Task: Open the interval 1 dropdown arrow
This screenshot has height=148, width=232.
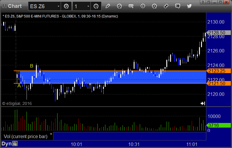Action: [x=88, y=6]
